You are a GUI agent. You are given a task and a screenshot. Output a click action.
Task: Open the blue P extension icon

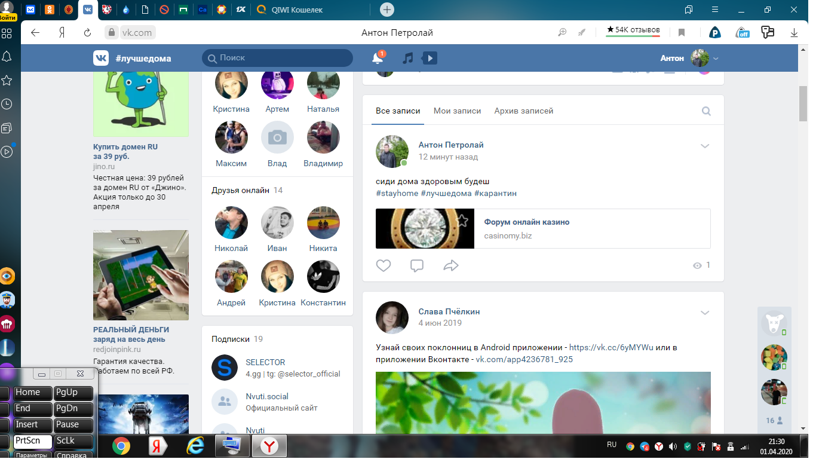tap(715, 33)
